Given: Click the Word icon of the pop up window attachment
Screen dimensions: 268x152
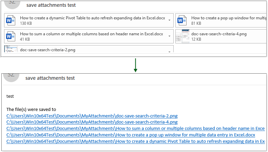Looking at the screenshot, I should coord(182,20).
